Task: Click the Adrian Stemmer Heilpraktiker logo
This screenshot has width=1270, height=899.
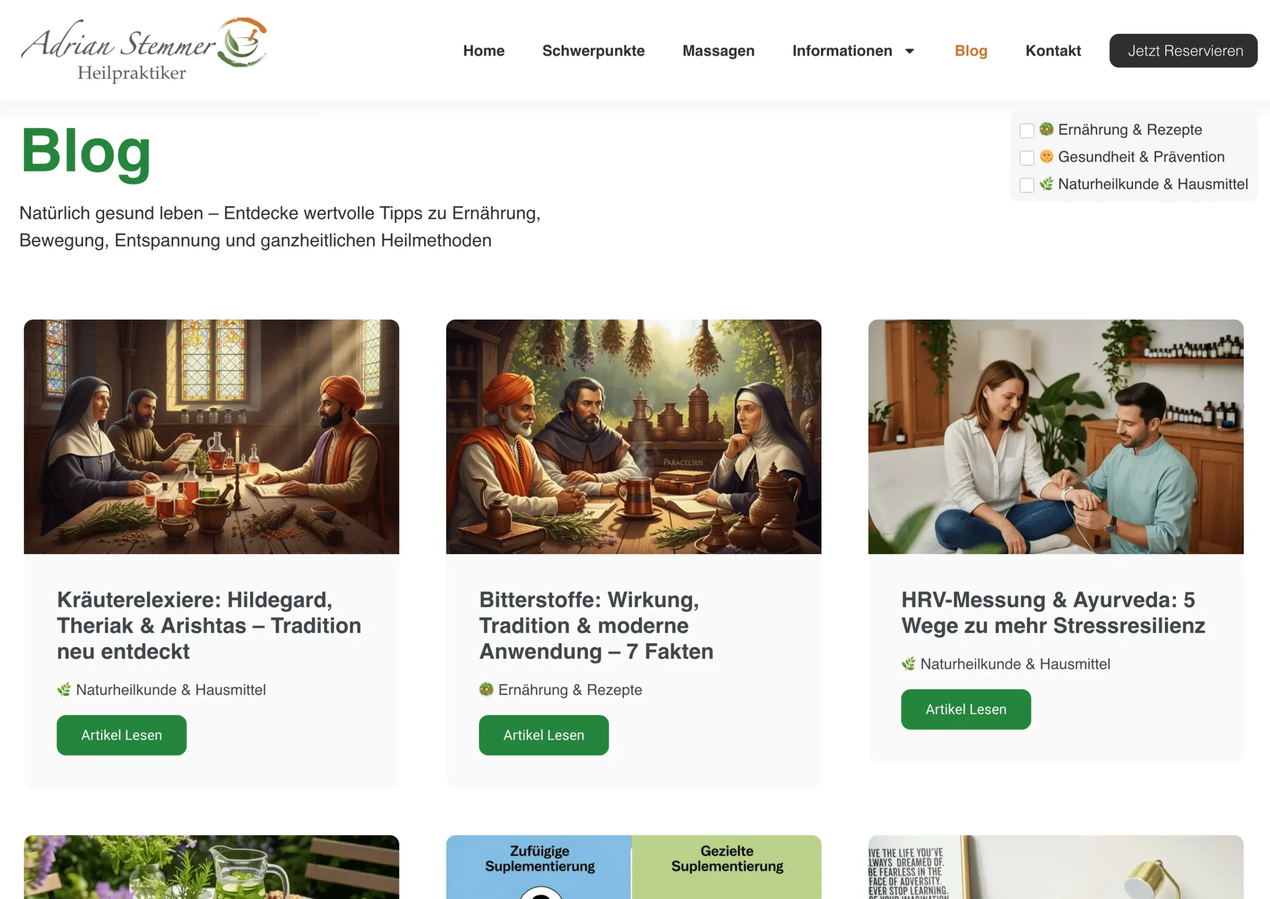Action: (x=144, y=50)
